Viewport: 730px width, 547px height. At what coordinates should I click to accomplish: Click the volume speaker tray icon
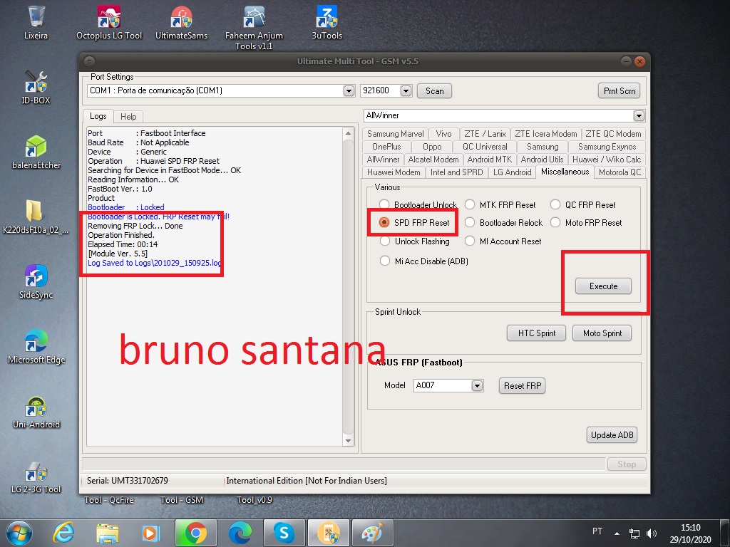click(x=652, y=533)
